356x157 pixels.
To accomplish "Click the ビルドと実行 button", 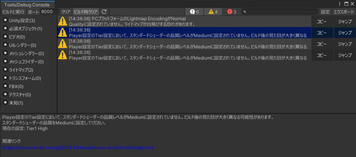I will (x=13, y=12).
